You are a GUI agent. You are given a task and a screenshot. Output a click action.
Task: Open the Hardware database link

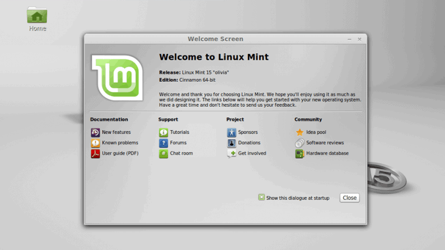coord(327,153)
